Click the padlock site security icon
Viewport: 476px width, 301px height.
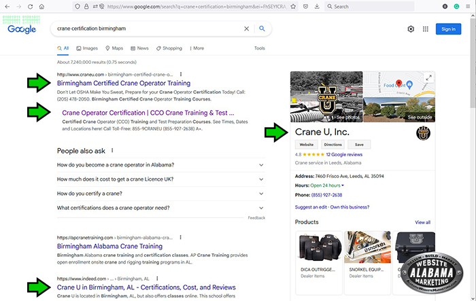[86, 6]
